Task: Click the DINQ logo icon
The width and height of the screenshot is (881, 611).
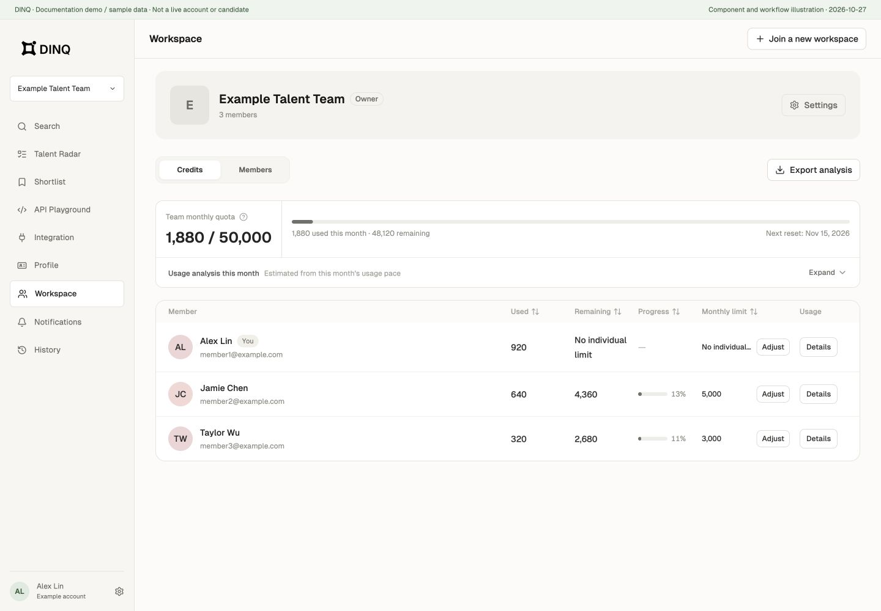Action: click(29, 48)
